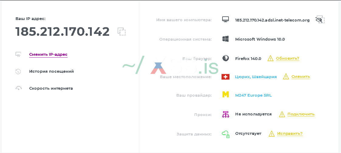Viewport: 341px width, 153px height.
Task: Click "Исправить?" data protection link
Action: coord(289,134)
